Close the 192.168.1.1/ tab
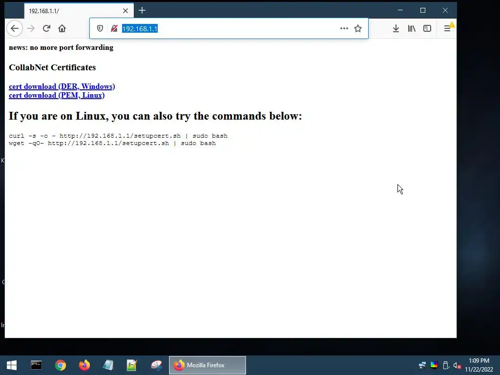 pyautogui.click(x=125, y=11)
